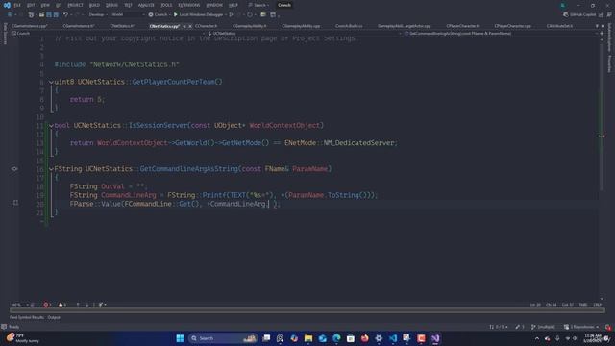This screenshot has height=346, width=615.
Task: Open the Windows Start menu
Action: [180, 338]
